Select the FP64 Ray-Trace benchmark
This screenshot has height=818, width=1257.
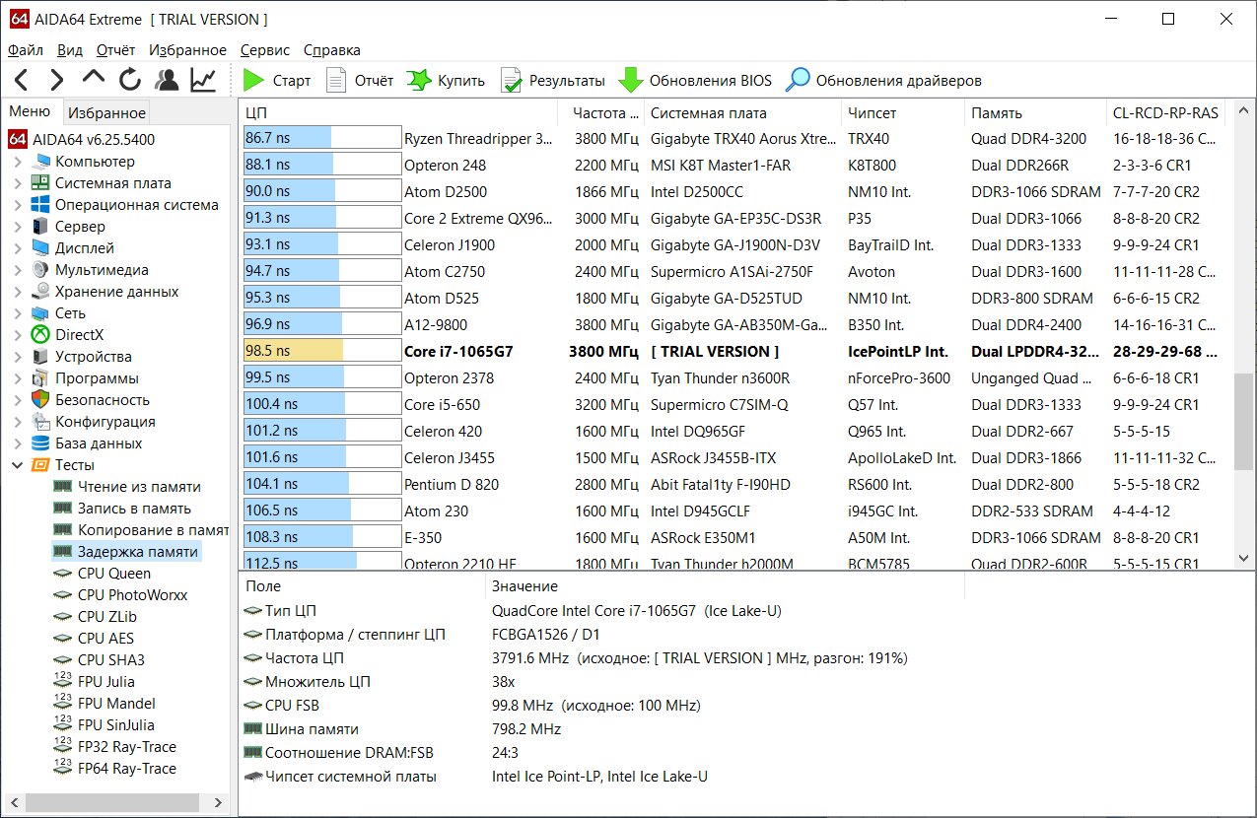pyautogui.click(x=115, y=769)
